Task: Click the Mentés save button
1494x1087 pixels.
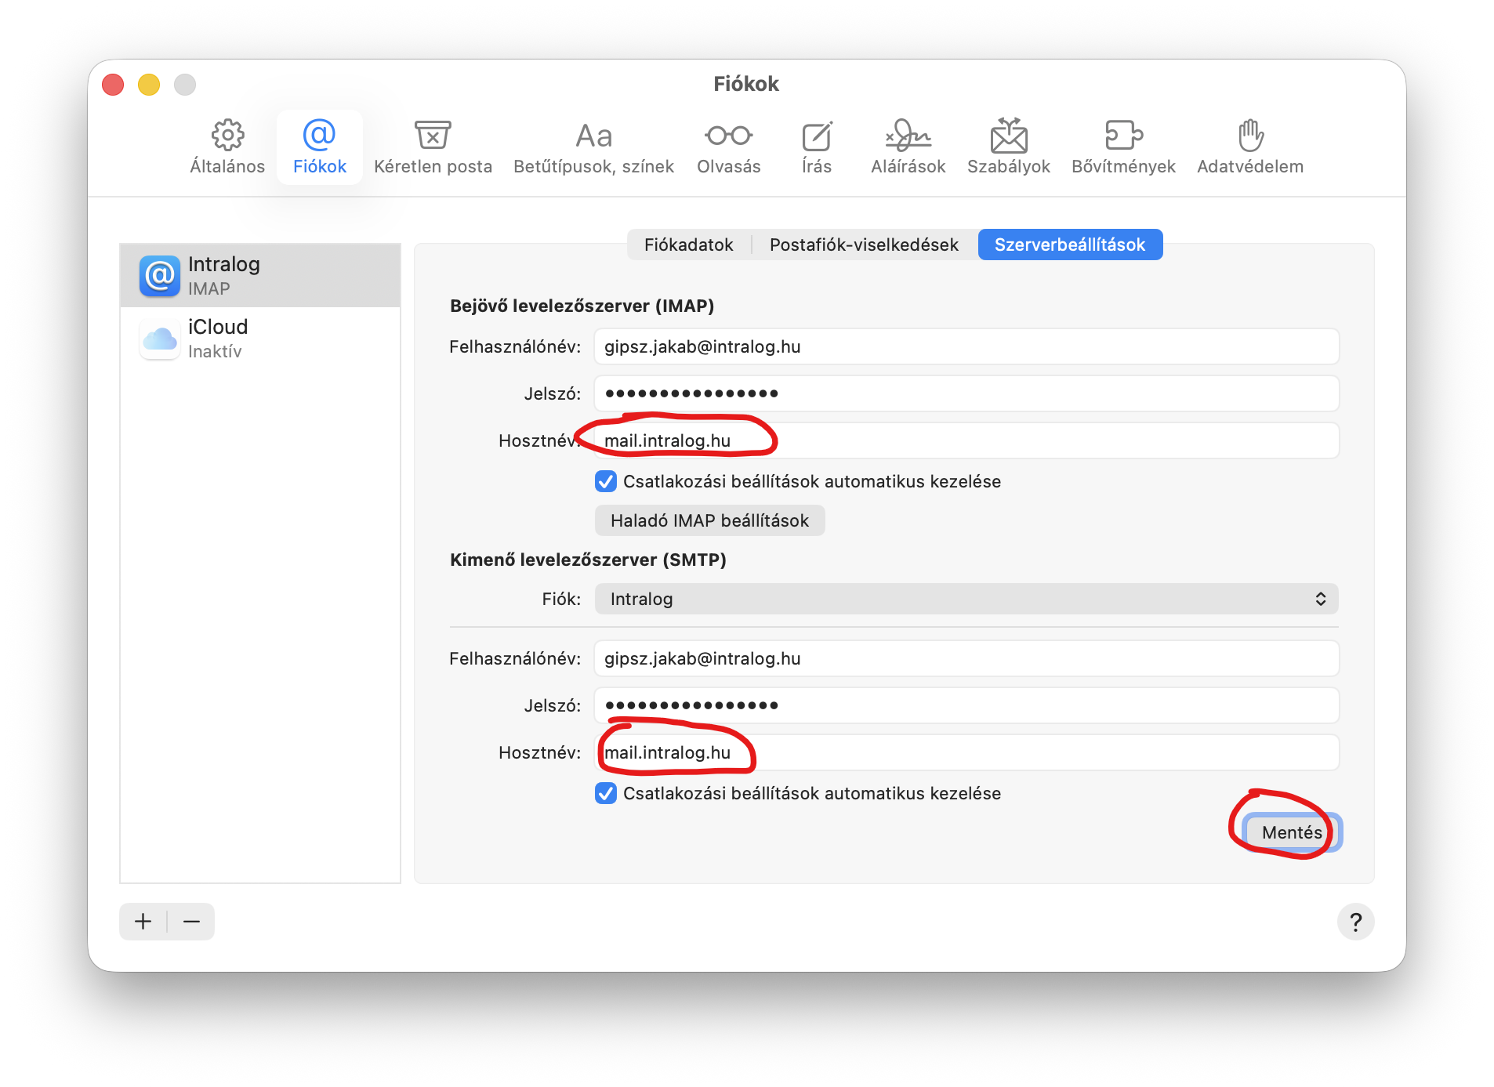Action: [x=1291, y=832]
